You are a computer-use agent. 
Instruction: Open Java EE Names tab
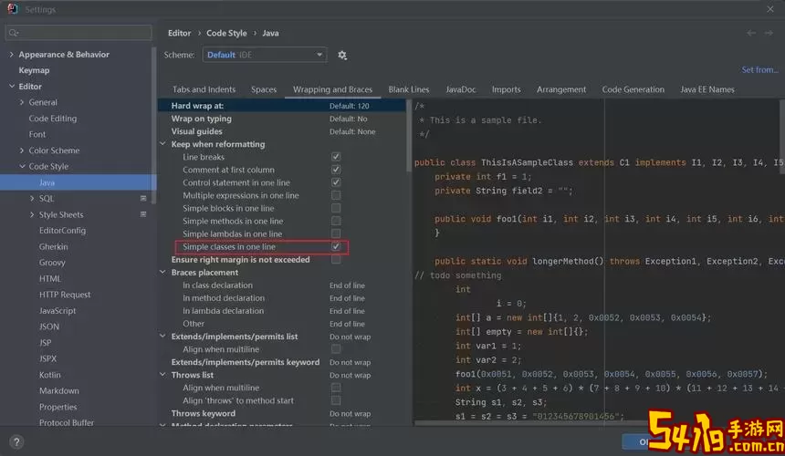coord(706,89)
